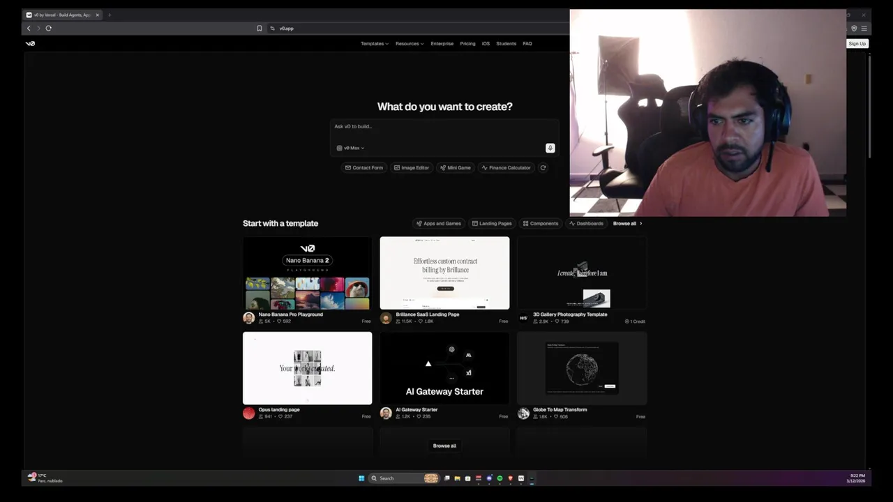Open site settings icon beside v0.app address
This screenshot has height=502, width=893.
pos(272,29)
